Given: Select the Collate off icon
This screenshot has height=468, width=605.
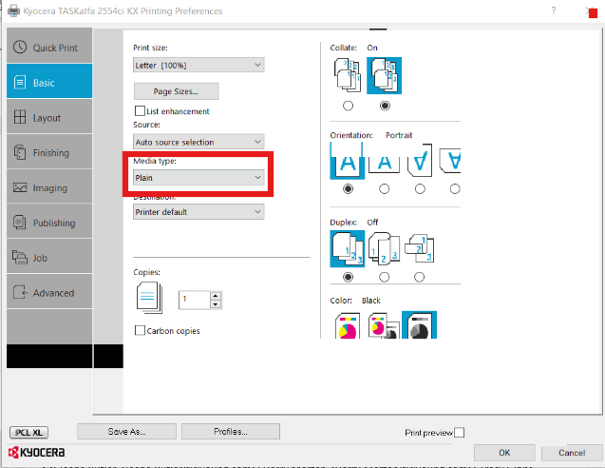Looking at the screenshot, I should 348,75.
